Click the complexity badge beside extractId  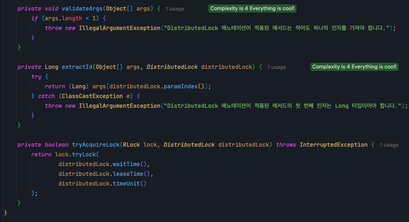pyautogui.click(x=354, y=66)
